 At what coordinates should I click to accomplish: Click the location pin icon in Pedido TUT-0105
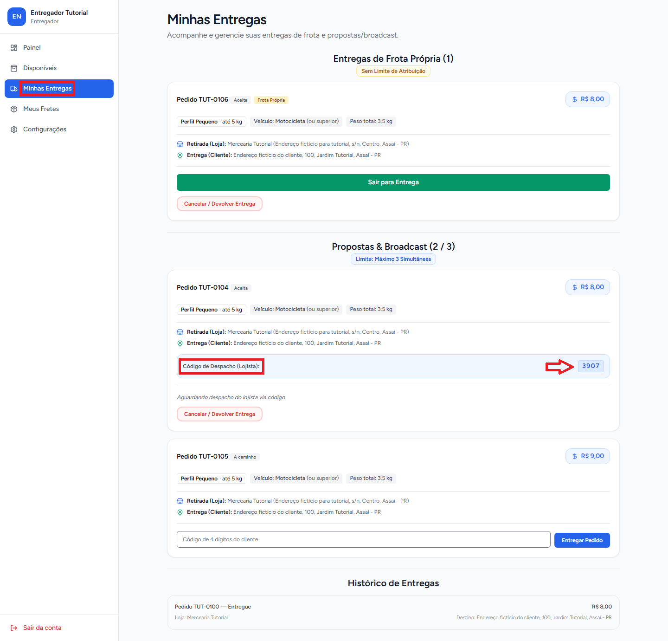[180, 512]
